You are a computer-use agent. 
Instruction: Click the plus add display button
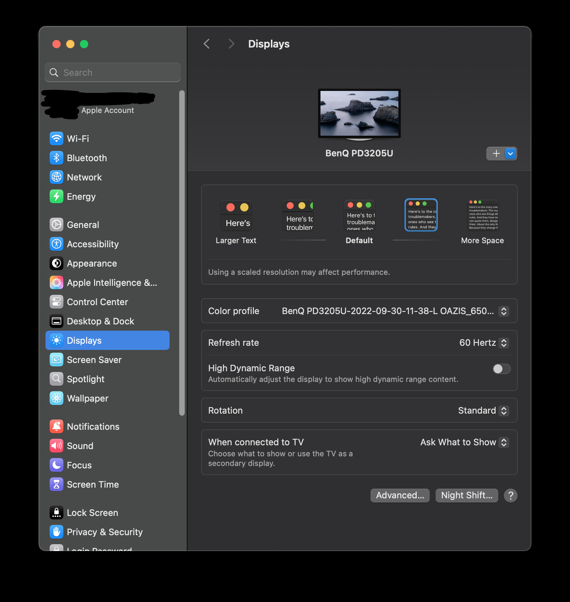coord(496,154)
